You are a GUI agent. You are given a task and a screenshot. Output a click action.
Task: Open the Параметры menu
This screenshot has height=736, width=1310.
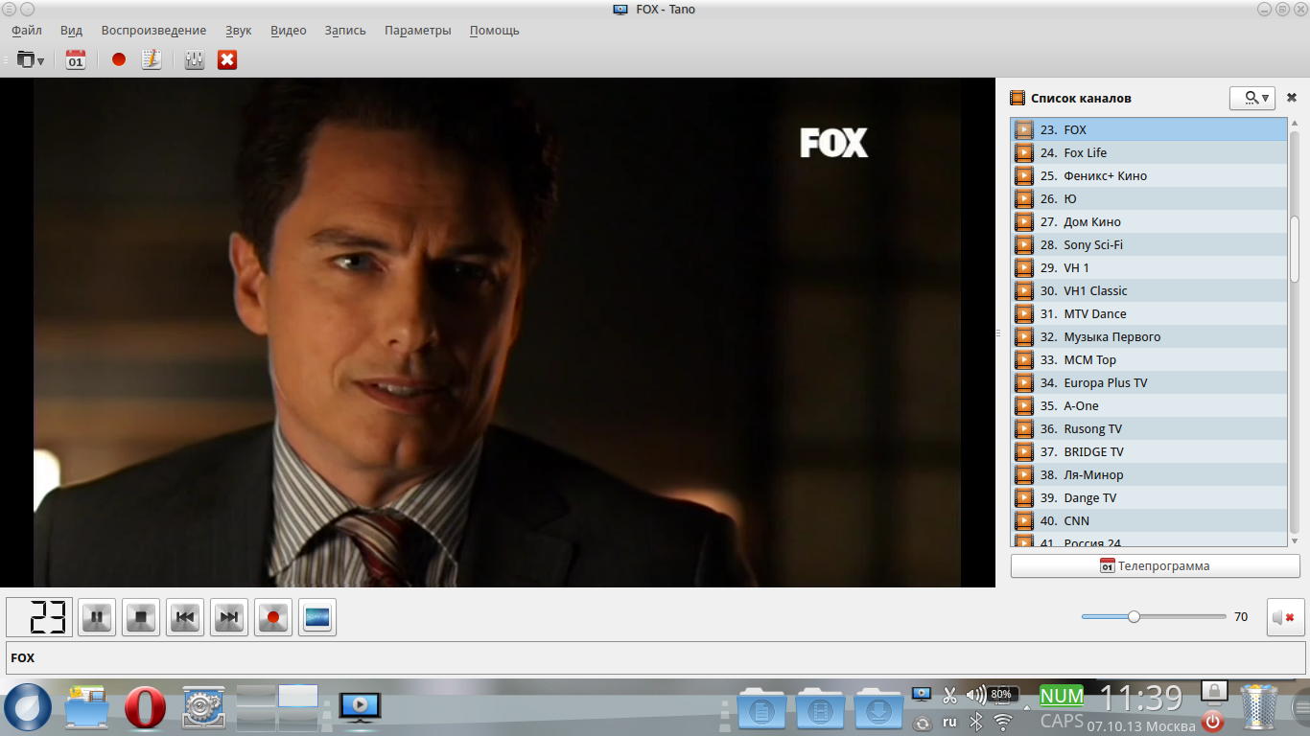(x=418, y=30)
